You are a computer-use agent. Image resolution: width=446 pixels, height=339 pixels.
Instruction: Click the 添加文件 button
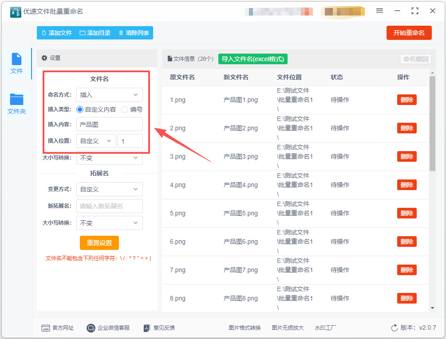pyautogui.click(x=57, y=33)
